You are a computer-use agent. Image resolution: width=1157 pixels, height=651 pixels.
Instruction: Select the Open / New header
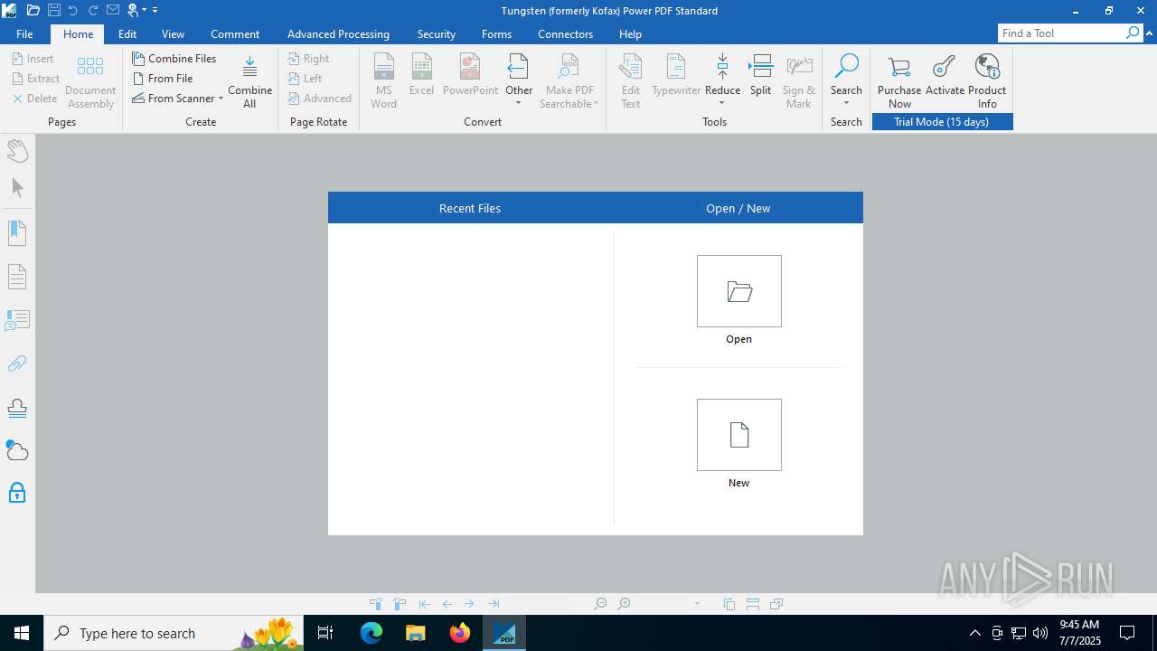[x=738, y=208]
